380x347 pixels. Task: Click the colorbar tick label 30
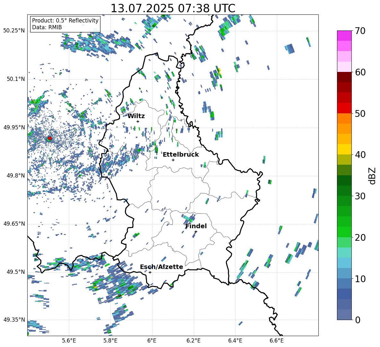[x=360, y=196]
